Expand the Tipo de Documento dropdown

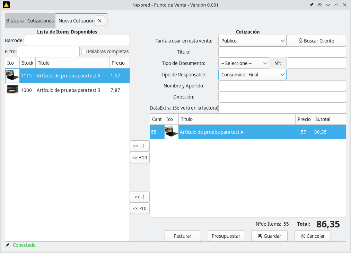click(x=244, y=63)
